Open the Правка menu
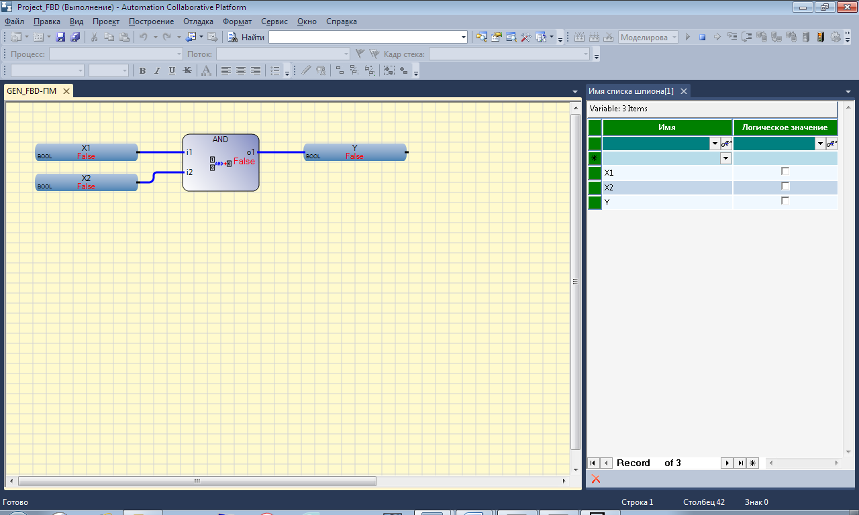Viewport: 859px width, 515px height. pyautogui.click(x=46, y=21)
